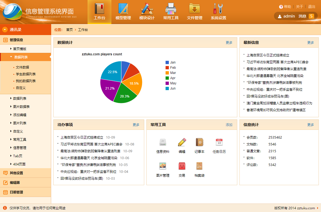This screenshot has width=321, height=212.
Task: Open the 记事本 notebook tool
Action: (199, 142)
